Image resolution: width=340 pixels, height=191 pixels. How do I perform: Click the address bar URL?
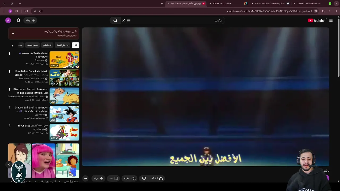[x=269, y=11]
